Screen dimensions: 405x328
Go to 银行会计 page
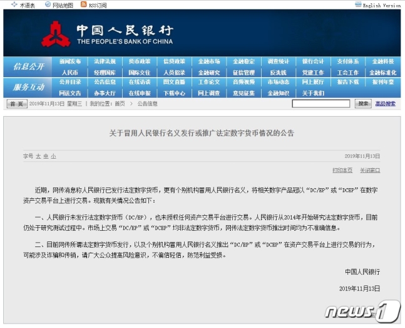pos(313,61)
